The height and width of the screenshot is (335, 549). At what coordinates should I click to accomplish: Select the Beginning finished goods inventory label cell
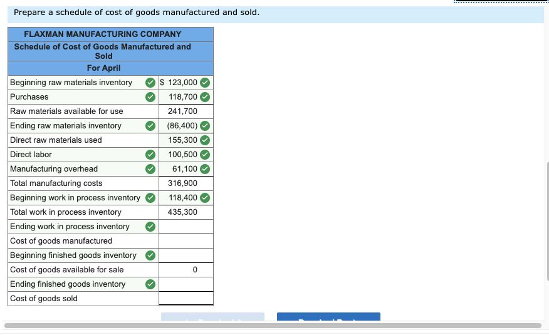[x=83, y=255]
